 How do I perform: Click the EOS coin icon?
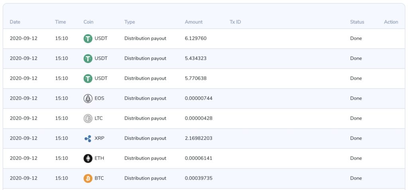point(88,98)
